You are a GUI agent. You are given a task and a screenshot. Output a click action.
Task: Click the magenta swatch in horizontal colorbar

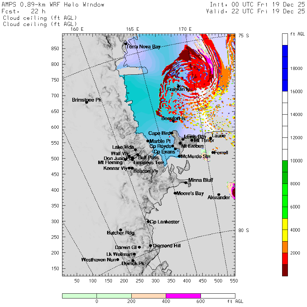pyautogui.click(x=183, y=296)
